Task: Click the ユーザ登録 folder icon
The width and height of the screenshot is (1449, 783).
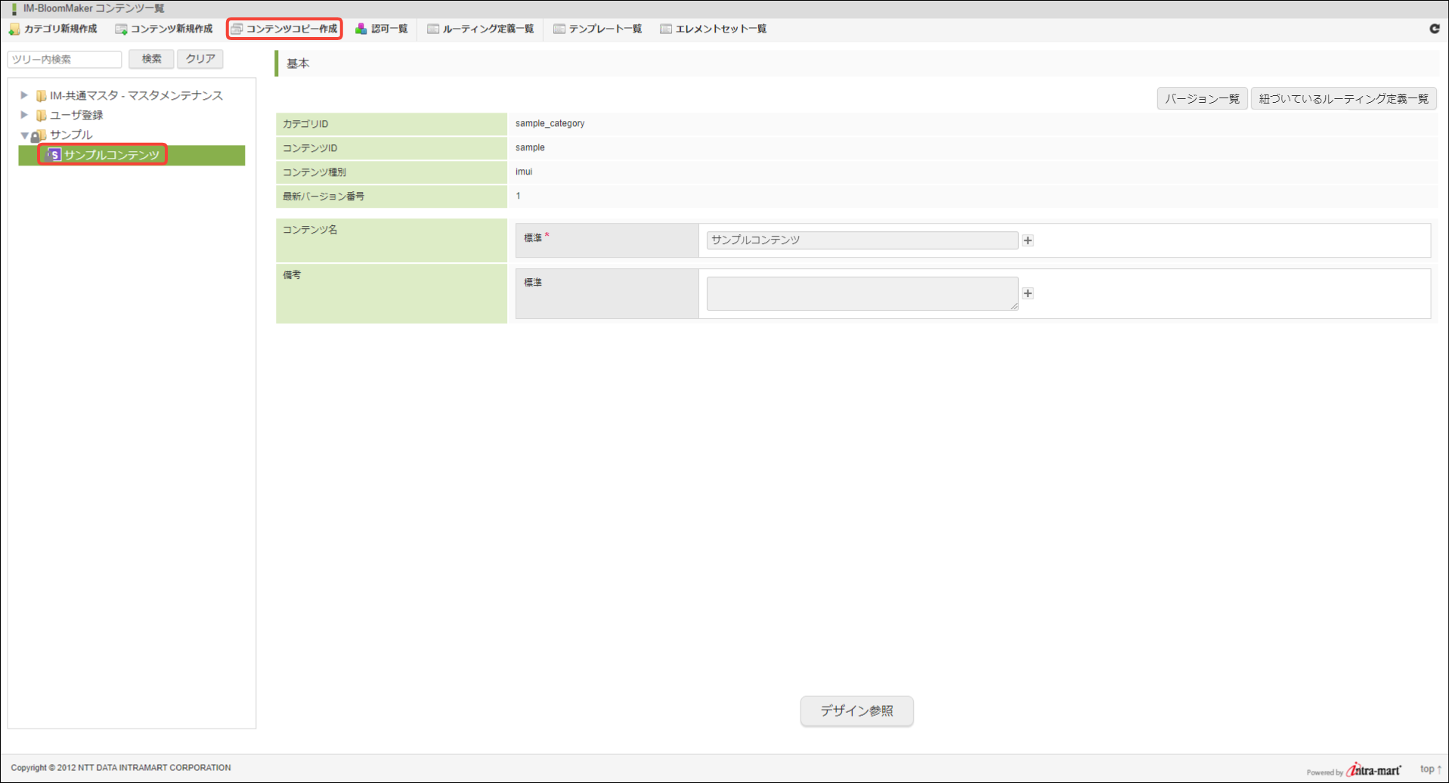Action: pyautogui.click(x=41, y=116)
